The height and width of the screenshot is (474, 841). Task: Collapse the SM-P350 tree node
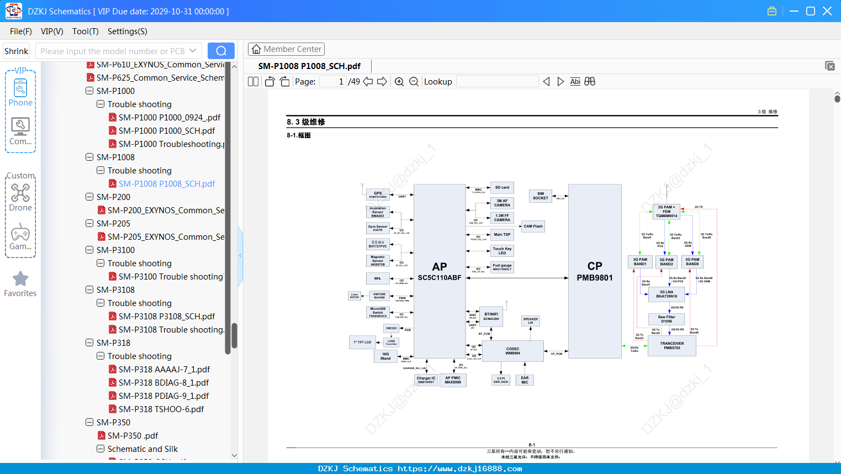pyautogui.click(x=89, y=422)
